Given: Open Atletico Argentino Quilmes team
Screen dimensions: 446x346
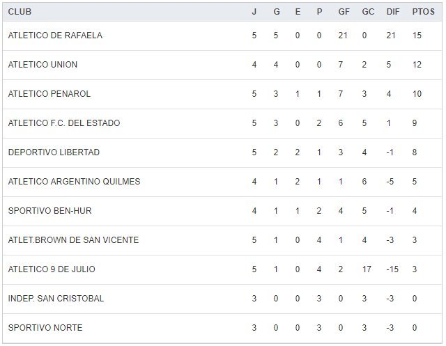Looking at the screenshot, I should click(74, 182).
